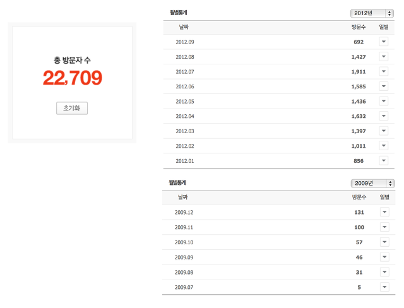Select the 2009.09 date cell
Screen dimensions: 404x308
[x=184, y=258]
